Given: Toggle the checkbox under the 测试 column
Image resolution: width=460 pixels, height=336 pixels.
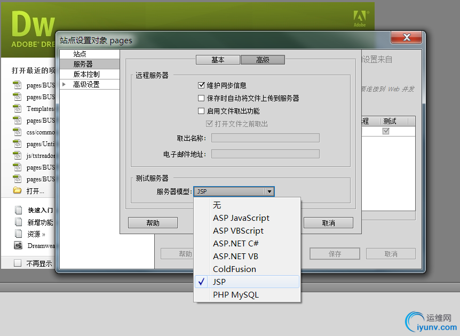Looking at the screenshot, I should pyautogui.click(x=386, y=131).
